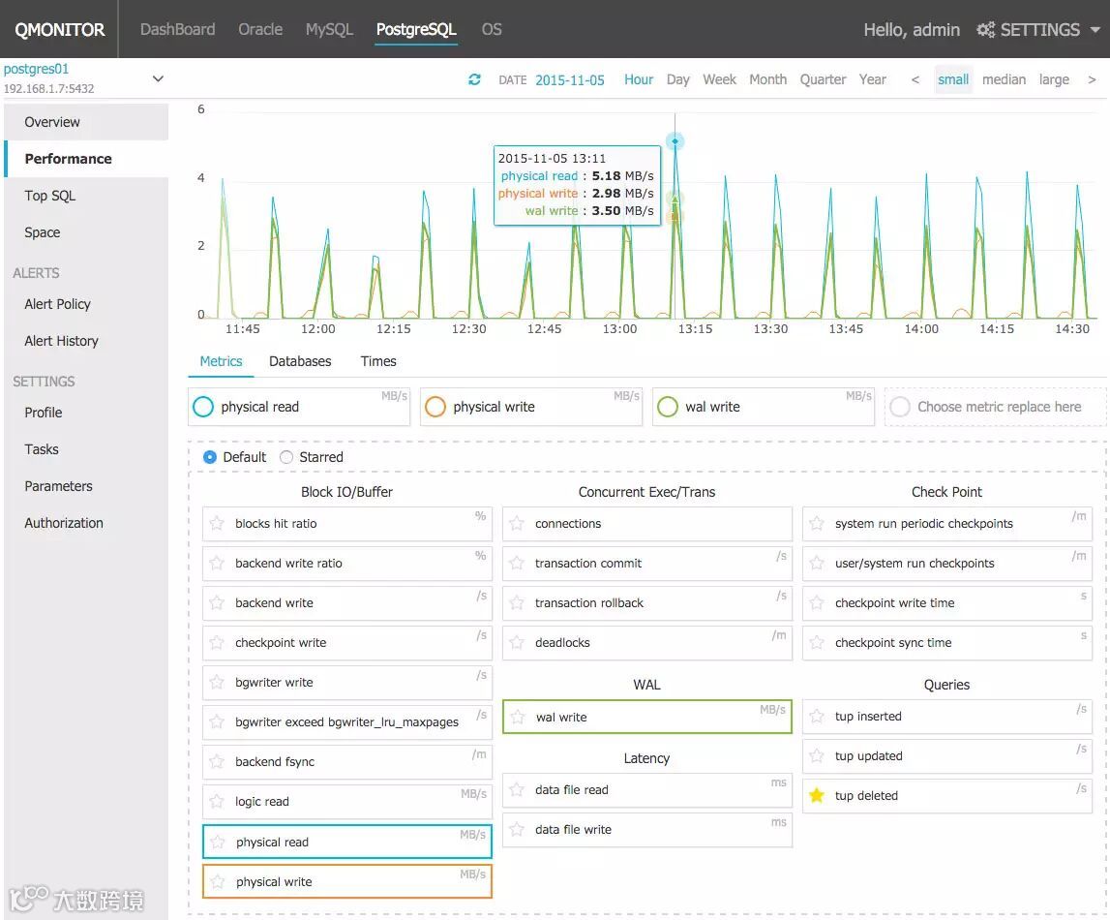
Task: Toggle the wal write series circle
Action: [x=668, y=407]
